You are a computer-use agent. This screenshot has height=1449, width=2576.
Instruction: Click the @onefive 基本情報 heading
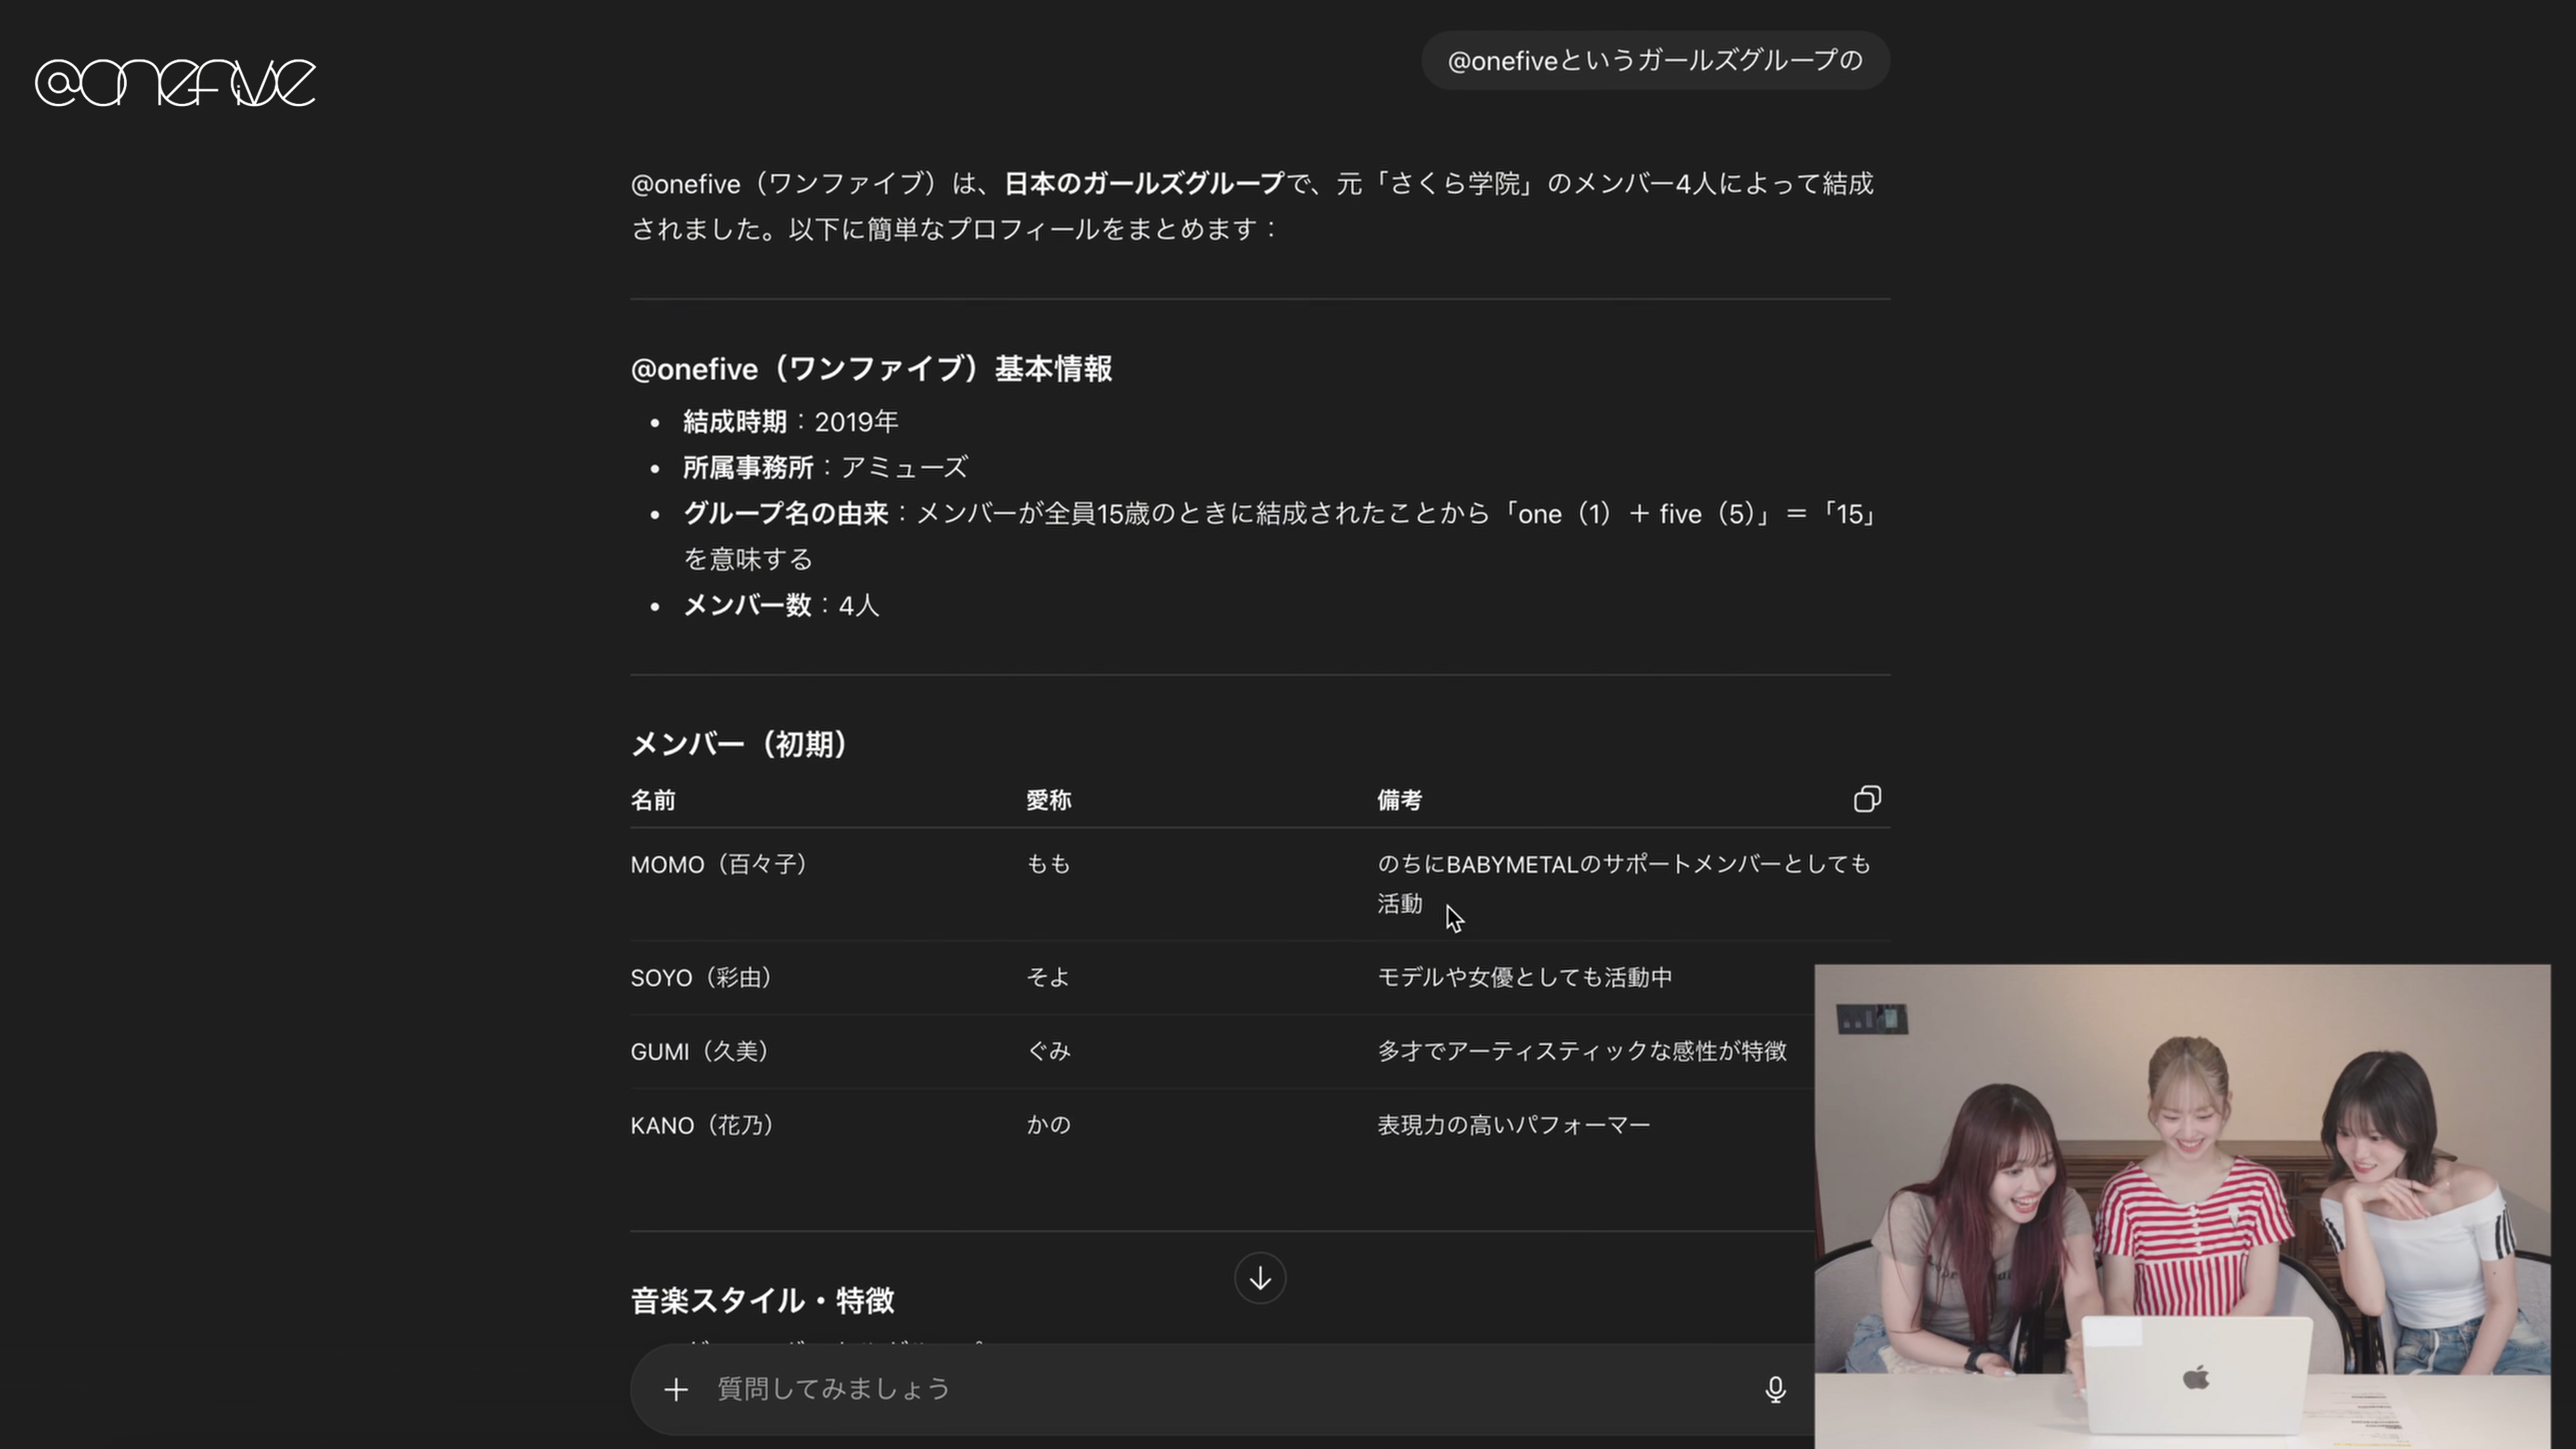(x=870, y=369)
